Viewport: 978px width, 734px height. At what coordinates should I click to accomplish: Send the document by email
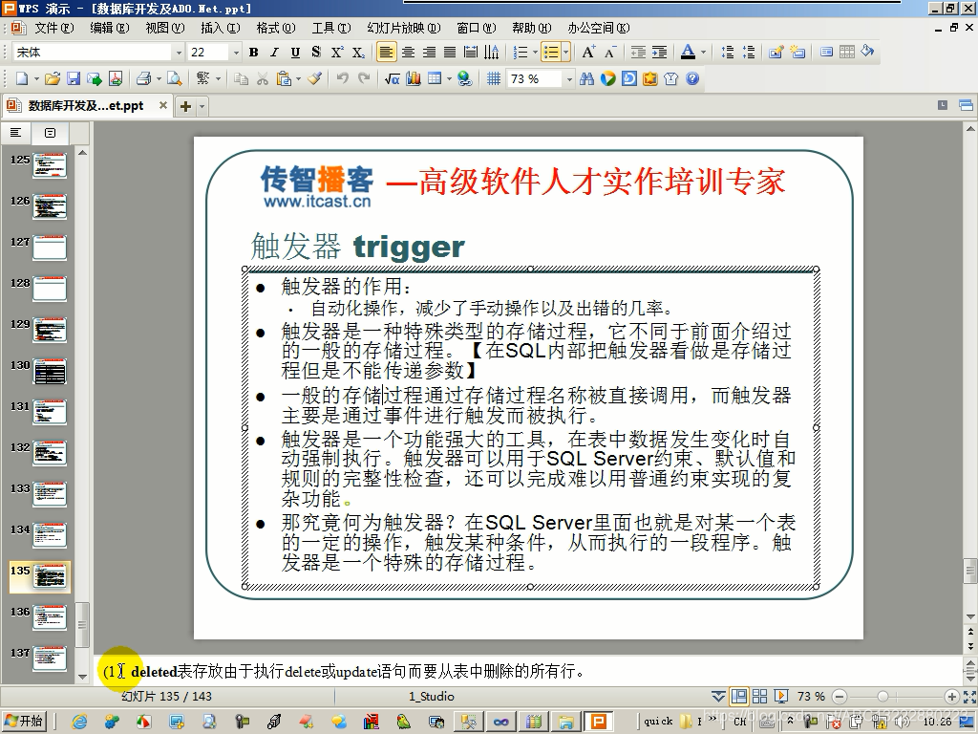[95, 78]
